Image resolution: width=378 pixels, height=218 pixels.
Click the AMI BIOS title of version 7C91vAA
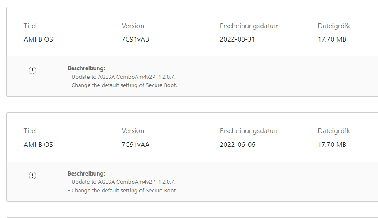click(38, 144)
